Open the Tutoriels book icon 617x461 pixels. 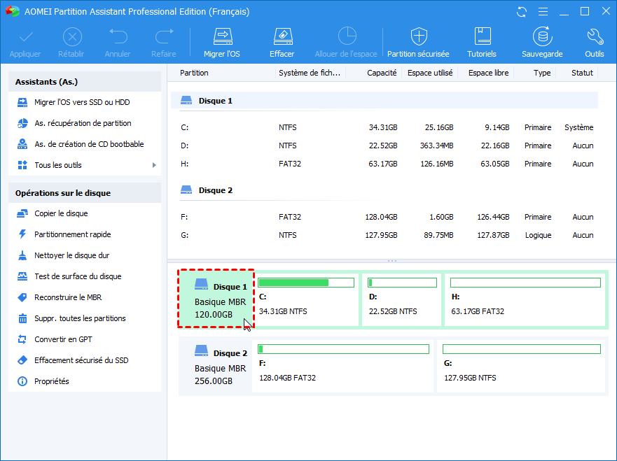(482, 43)
